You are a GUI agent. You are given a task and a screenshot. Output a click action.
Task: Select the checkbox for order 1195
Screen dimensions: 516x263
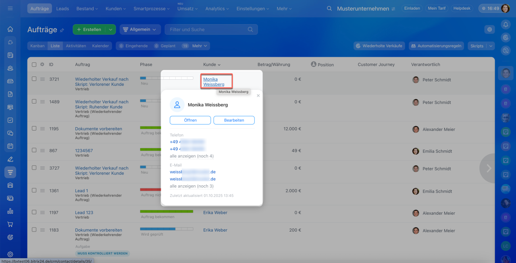click(x=34, y=128)
